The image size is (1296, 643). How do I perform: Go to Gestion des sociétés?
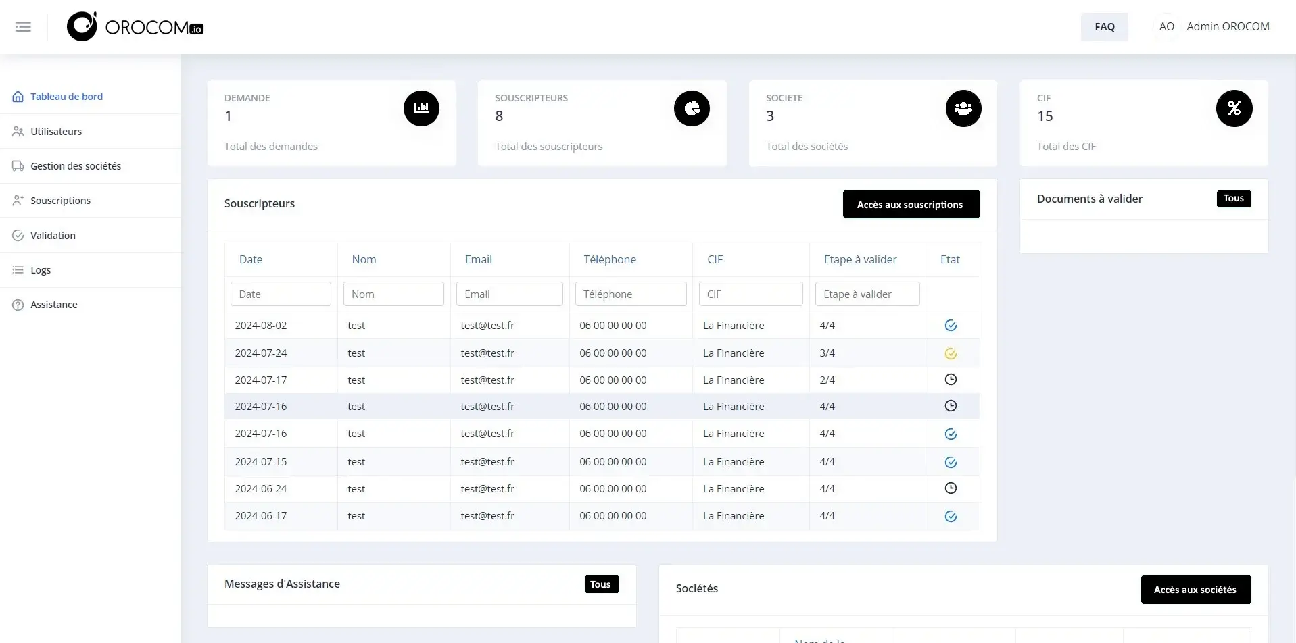[76, 166]
